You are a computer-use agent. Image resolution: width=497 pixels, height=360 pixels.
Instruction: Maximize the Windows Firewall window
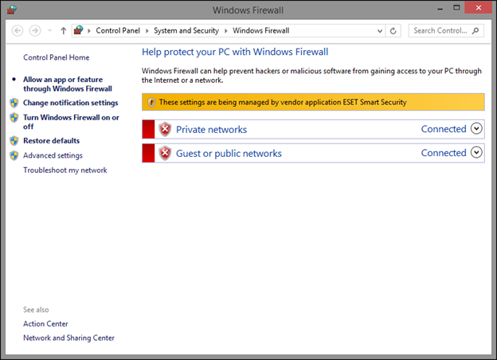456,8
